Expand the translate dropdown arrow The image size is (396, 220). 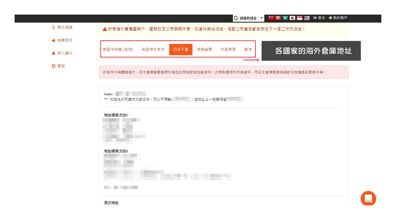[261, 18]
